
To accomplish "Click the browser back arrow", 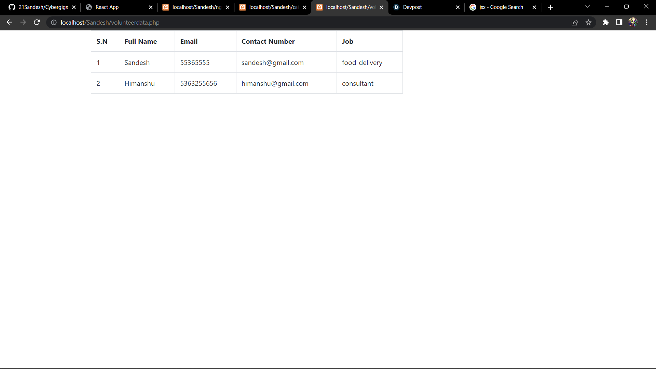I will pos(9,23).
